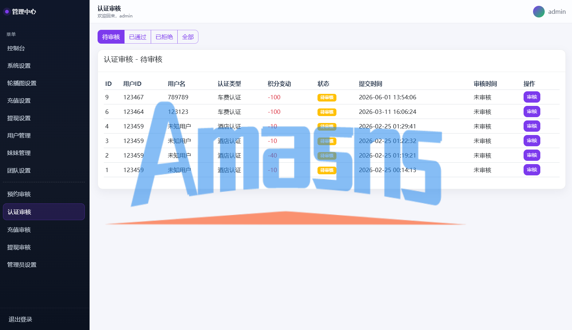Click 退出登录 to log out
Screen dimensions: 572x330
click(20, 319)
